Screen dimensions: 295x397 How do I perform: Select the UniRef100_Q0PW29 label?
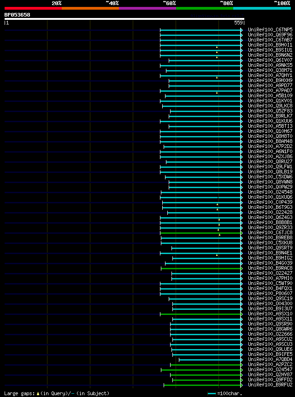[x=270, y=187]
